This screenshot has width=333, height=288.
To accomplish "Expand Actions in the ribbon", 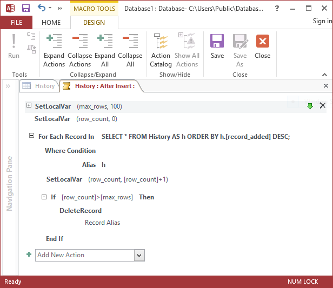I will click(54, 50).
